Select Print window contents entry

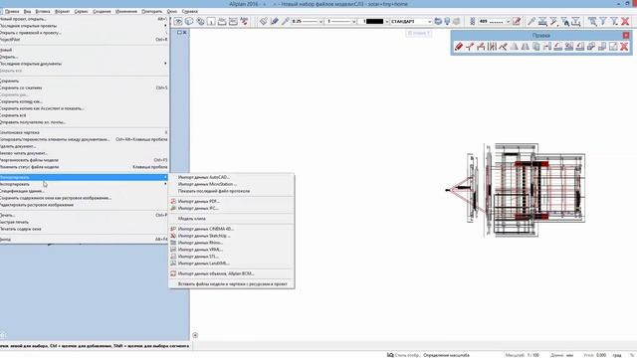(84, 229)
